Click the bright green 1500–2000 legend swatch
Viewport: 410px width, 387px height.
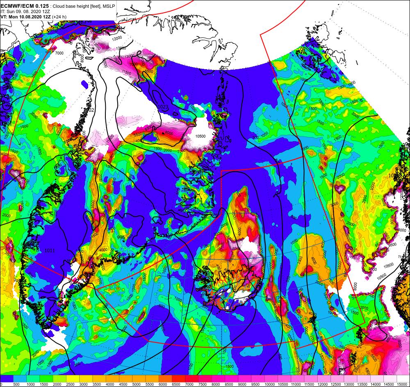[46, 378]
